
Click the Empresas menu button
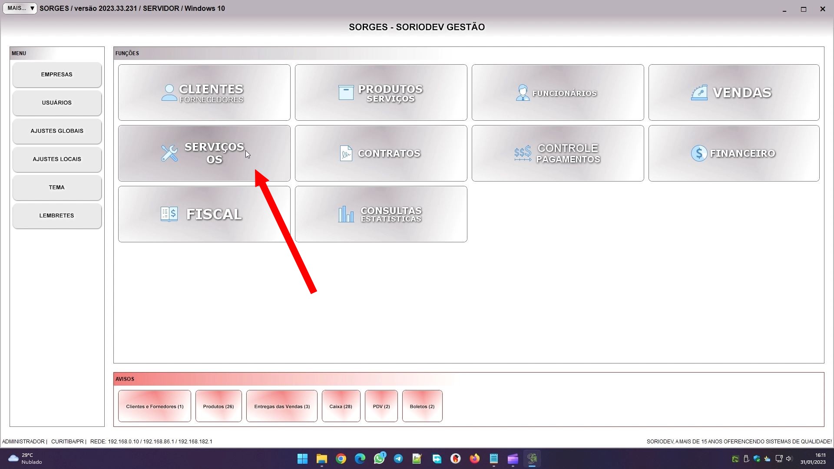pos(57,75)
